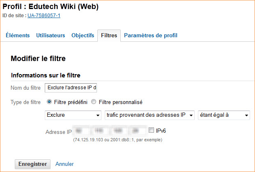Open the UA-7586057-1 site ID link
Viewport: 255px width, 172px height.
pos(44,16)
